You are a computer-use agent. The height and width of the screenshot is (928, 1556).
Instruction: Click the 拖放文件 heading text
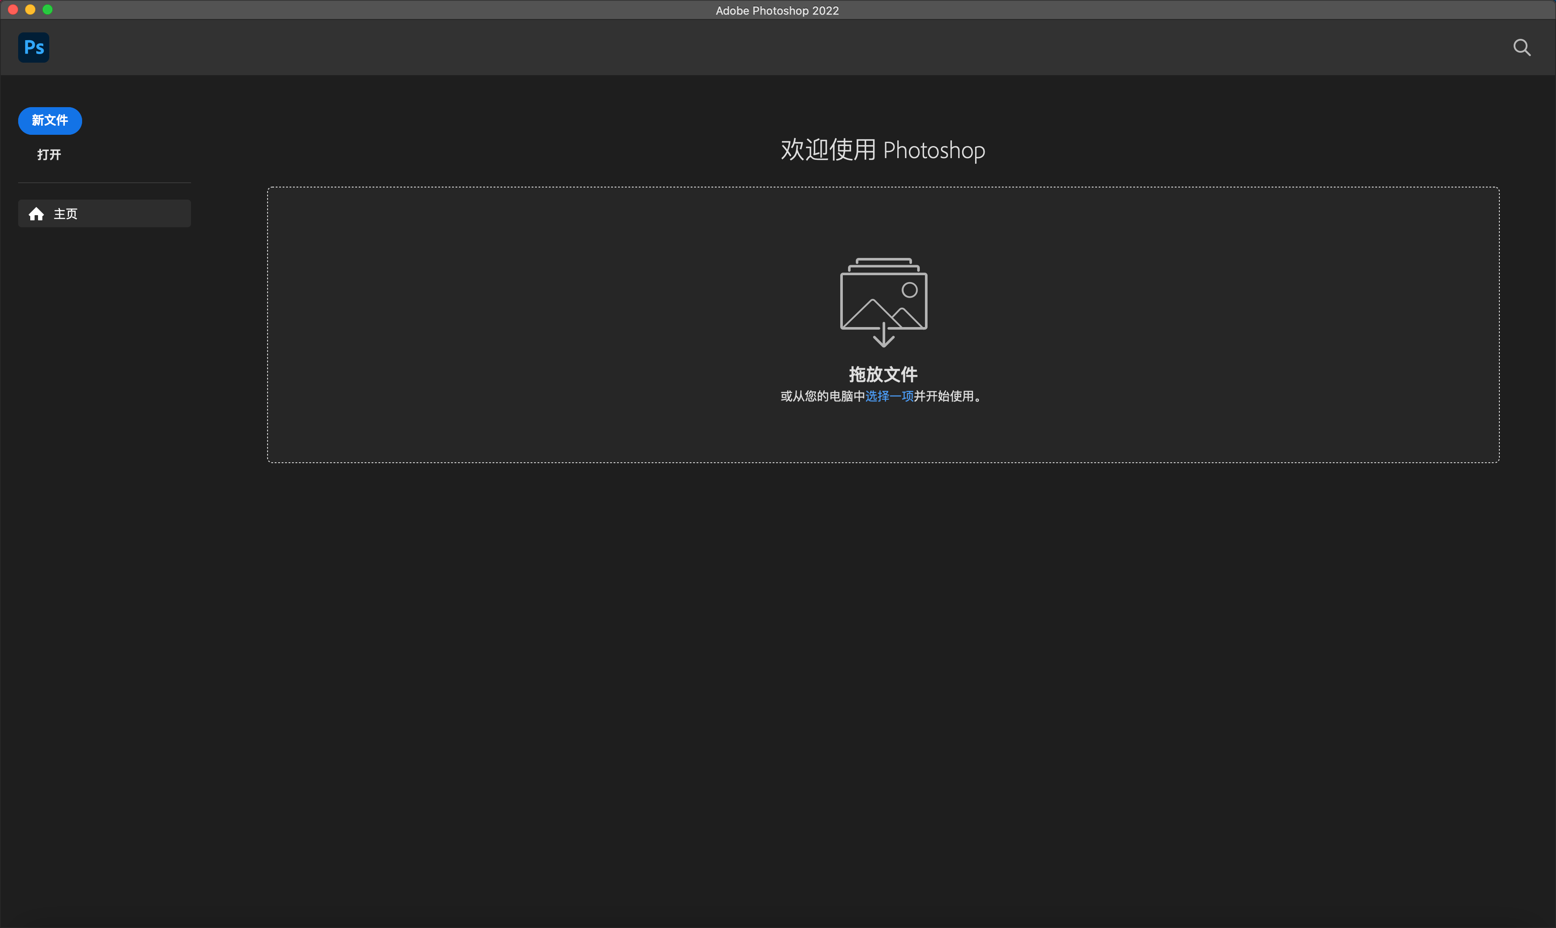[883, 374]
